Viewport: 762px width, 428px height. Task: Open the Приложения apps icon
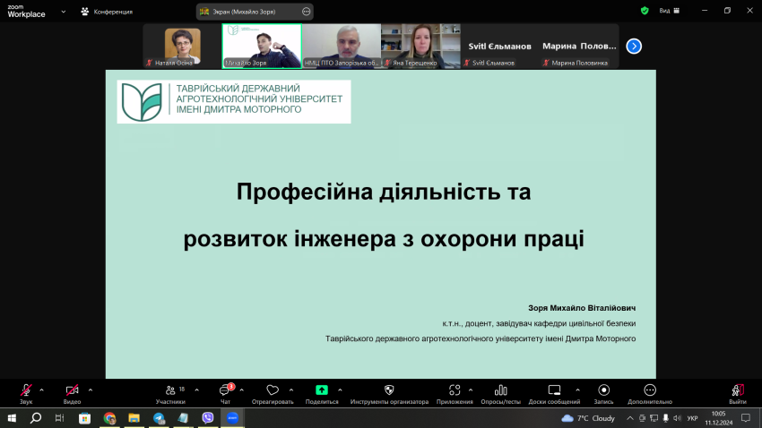click(455, 394)
